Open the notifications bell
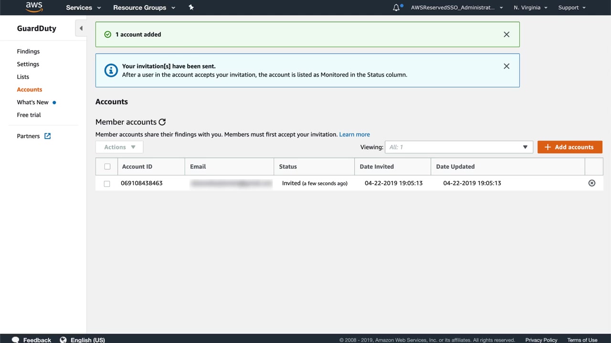Screen dimensions: 611x343 coord(396,8)
